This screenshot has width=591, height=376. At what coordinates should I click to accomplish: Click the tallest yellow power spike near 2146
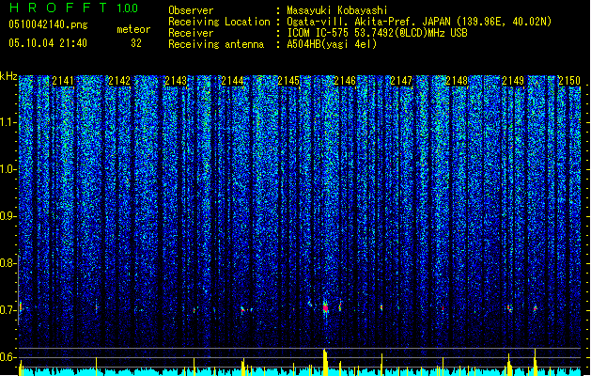(x=325, y=362)
